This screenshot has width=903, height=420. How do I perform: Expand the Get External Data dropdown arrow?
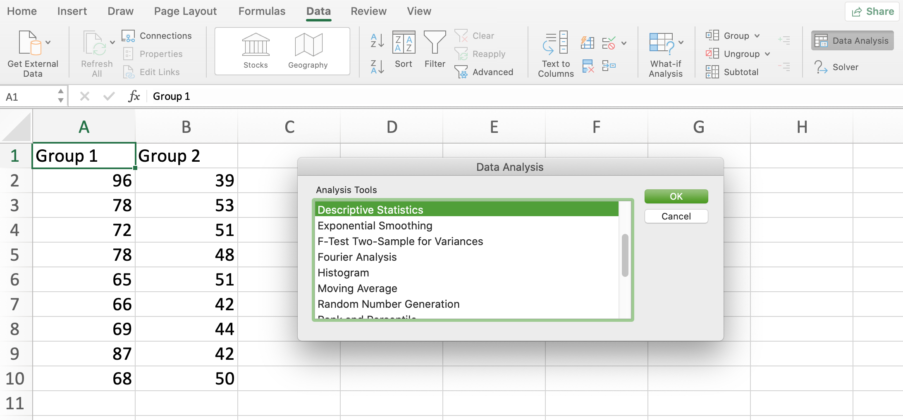coord(48,42)
